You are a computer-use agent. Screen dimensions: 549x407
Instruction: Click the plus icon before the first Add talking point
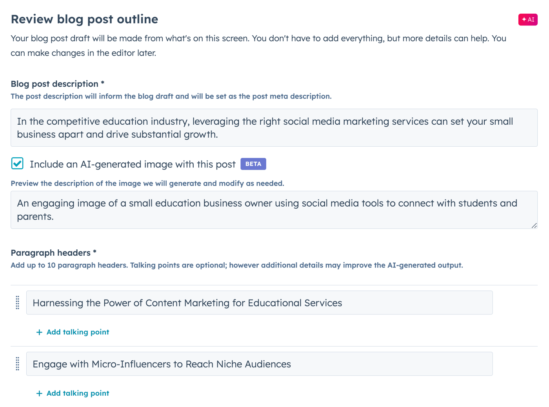pyautogui.click(x=39, y=332)
